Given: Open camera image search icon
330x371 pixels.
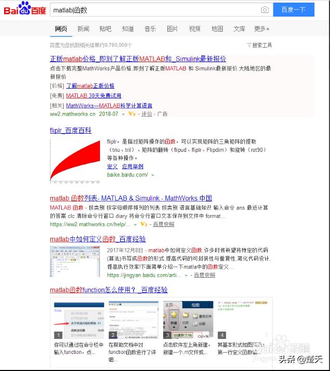Looking at the screenshot, I should click(265, 10).
